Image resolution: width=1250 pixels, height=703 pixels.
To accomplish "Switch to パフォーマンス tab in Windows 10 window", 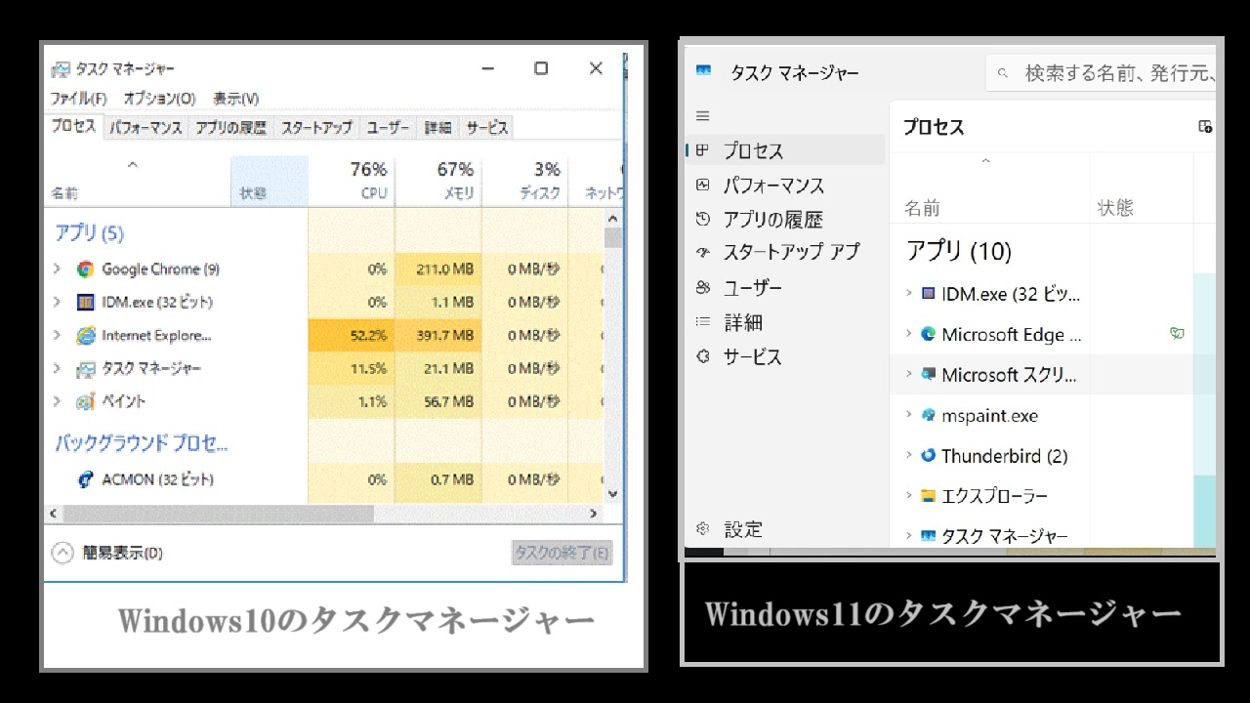I will click(x=146, y=128).
